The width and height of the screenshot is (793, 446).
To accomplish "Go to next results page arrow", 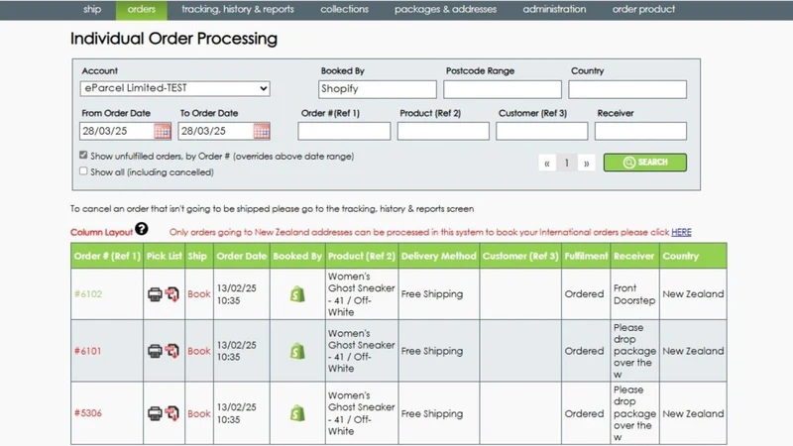I will tap(586, 163).
